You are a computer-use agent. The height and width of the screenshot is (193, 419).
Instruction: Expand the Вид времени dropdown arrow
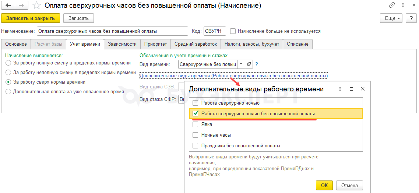241,64
